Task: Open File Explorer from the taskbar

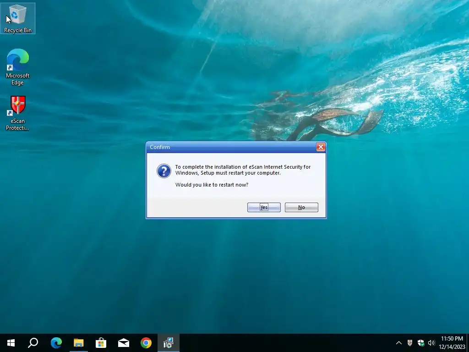Action: click(x=79, y=343)
